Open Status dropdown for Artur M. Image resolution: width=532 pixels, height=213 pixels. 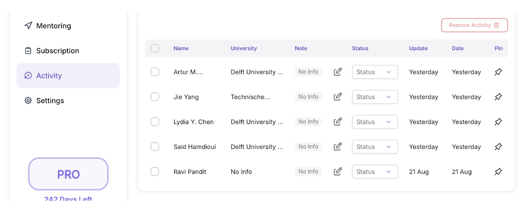tap(374, 72)
